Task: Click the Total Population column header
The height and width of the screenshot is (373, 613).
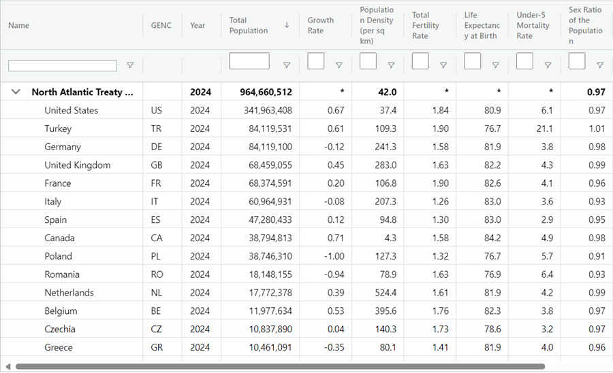Action: [x=249, y=25]
